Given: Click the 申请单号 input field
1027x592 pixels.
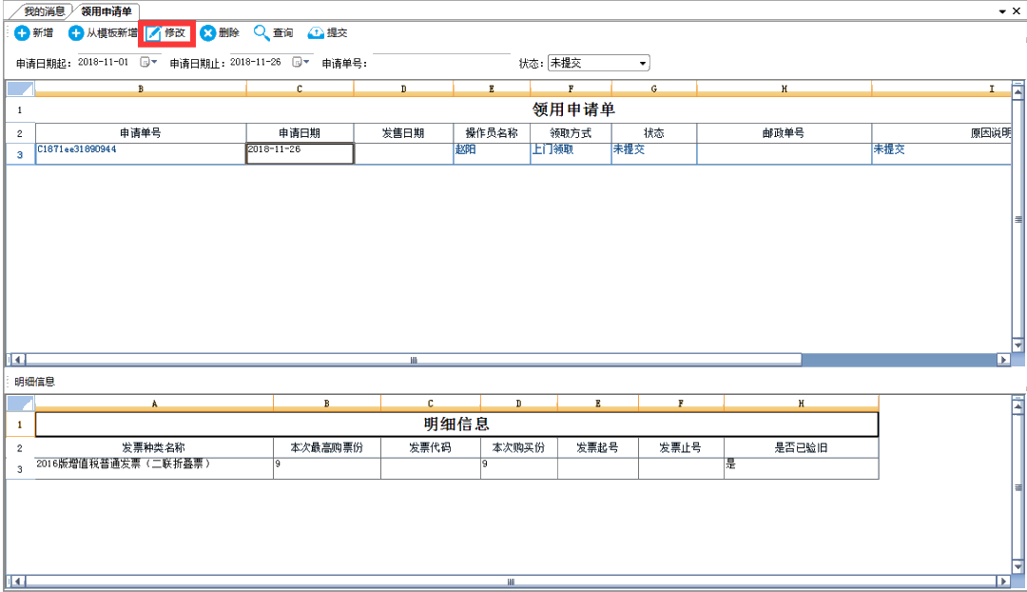Looking at the screenshot, I should [x=441, y=62].
